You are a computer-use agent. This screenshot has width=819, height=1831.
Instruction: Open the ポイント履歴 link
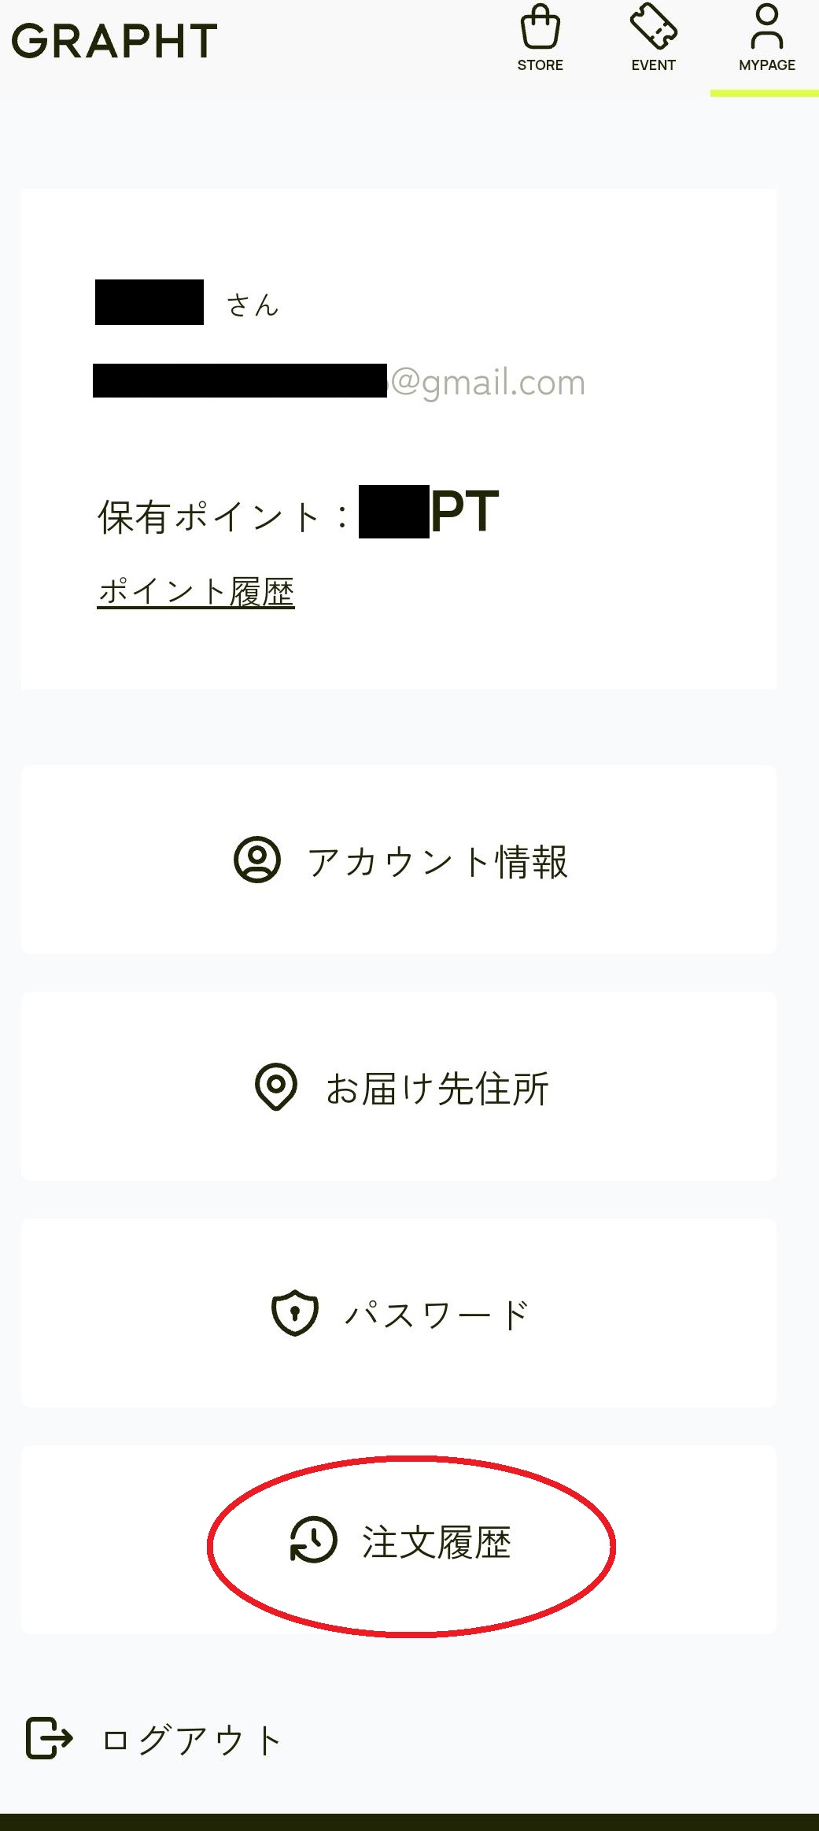[x=196, y=592]
